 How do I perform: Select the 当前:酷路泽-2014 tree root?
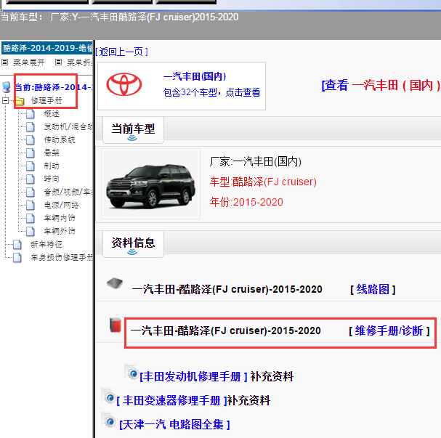[x=54, y=87]
